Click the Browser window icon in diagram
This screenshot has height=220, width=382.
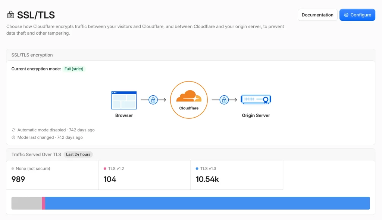coord(124,100)
